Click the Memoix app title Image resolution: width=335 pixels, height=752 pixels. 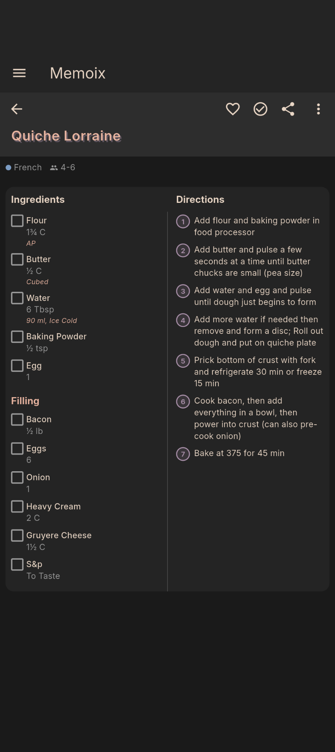77,73
